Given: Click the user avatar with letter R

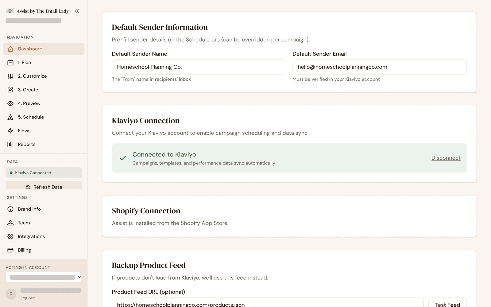Looking at the screenshot, I should [11, 294].
